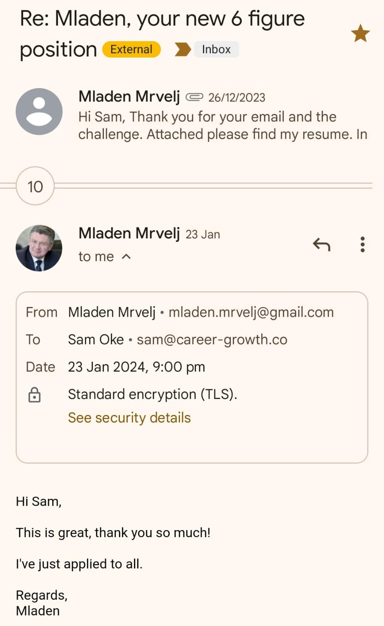Click the See security details link
The width and height of the screenshot is (384, 626).
point(129,418)
